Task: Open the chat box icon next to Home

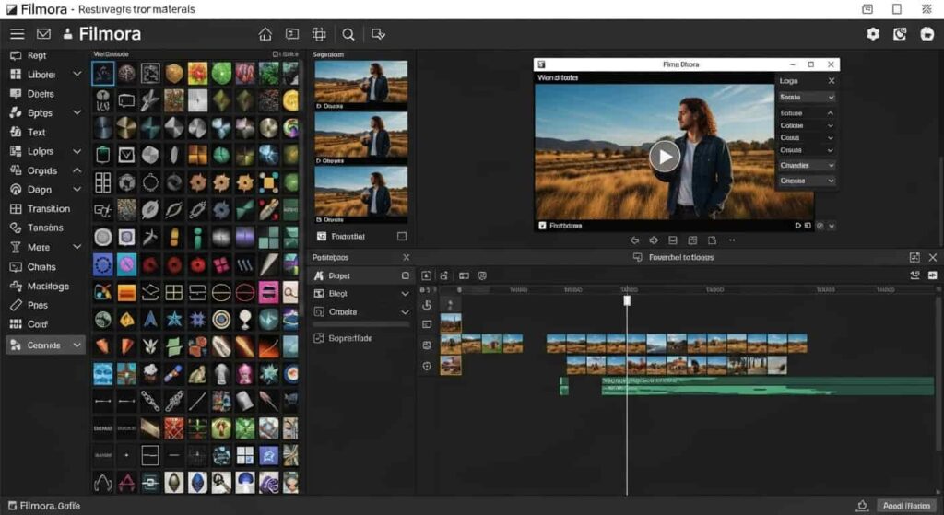Action: (x=292, y=34)
